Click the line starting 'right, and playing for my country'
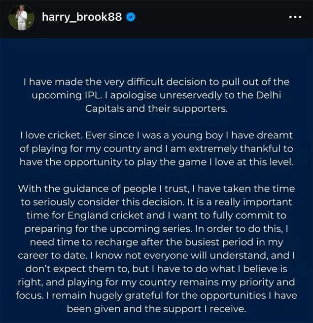This screenshot has width=313, height=323. point(156,282)
